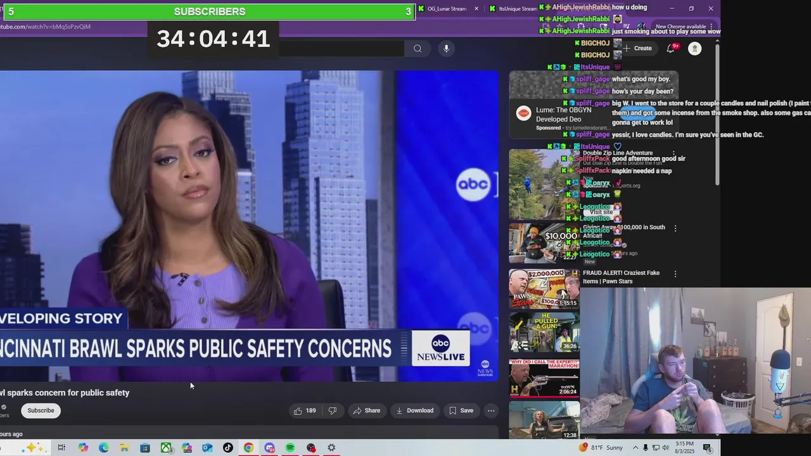Click the Subscribe button

[41, 410]
